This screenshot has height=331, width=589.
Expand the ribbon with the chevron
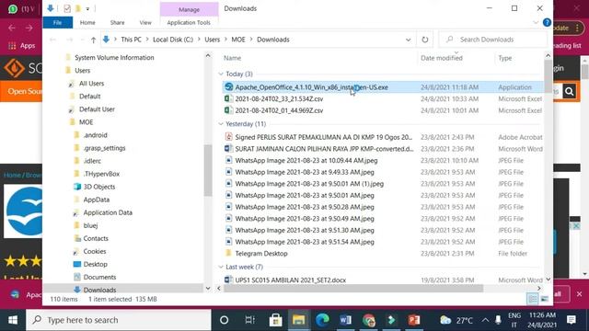point(536,22)
